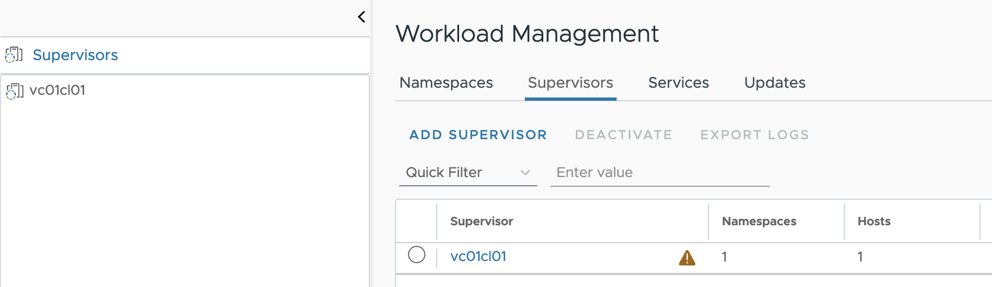Viewport: 992px width, 287px height.
Task: Select vc01cl01 in the left tree
Action: tap(58, 90)
